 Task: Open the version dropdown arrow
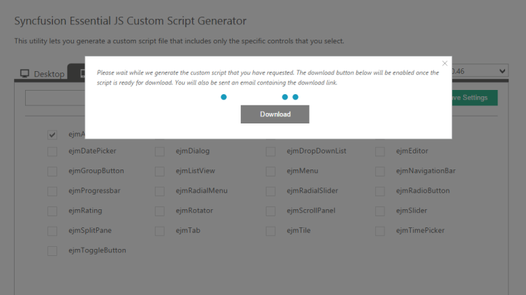(x=502, y=71)
